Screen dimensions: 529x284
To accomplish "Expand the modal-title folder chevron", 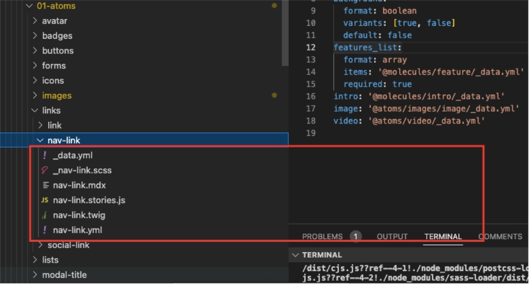I will click(35, 274).
